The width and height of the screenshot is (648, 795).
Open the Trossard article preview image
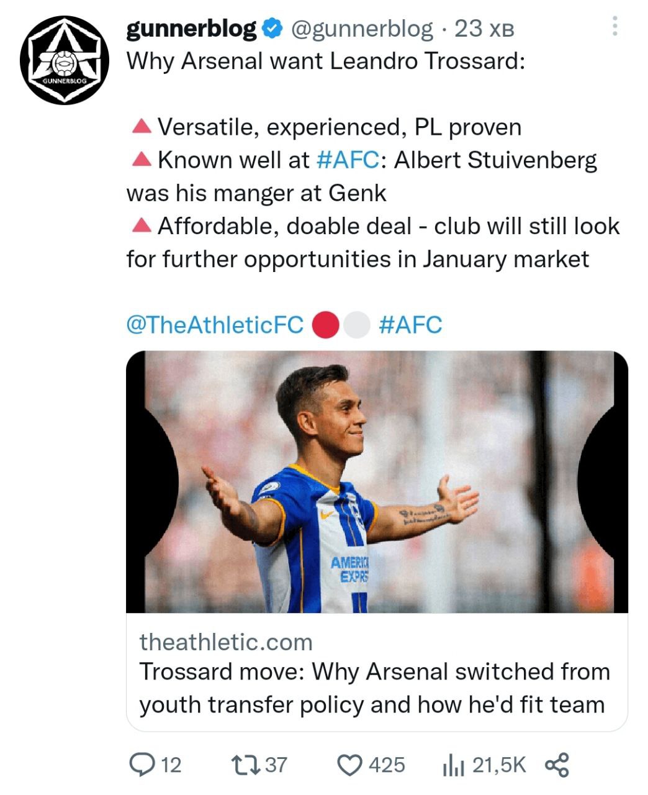click(377, 481)
